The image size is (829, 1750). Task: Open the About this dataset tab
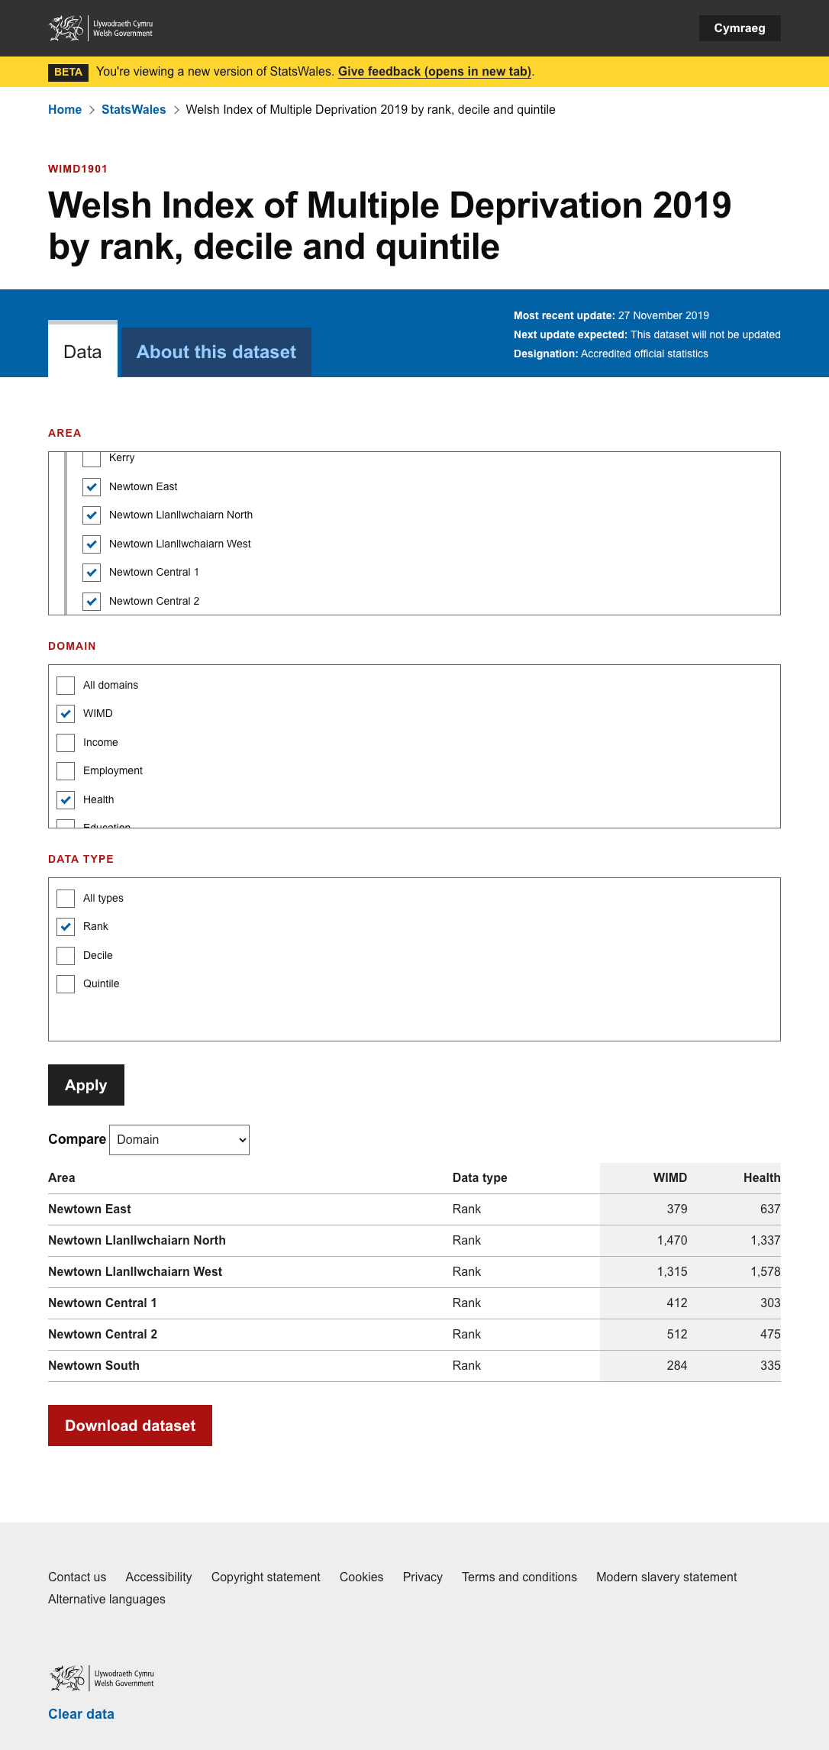[x=216, y=352]
